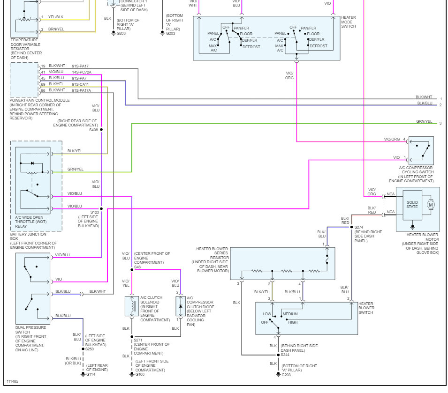The width and height of the screenshot is (448, 393).
Task: Click the S250 splice dot
Action: 83,349
